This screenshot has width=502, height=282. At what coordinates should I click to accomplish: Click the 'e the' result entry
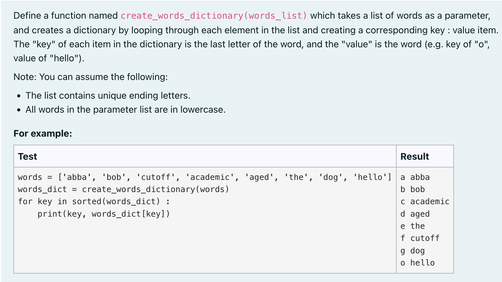pos(412,226)
